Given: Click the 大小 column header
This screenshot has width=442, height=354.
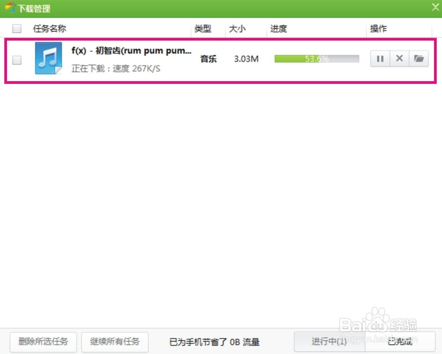Looking at the screenshot, I should tap(237, 28).
